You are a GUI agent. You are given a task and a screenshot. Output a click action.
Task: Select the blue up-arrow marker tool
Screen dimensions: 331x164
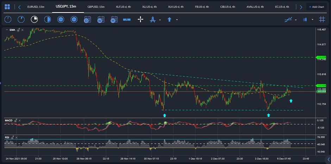[x=169, y=20]
